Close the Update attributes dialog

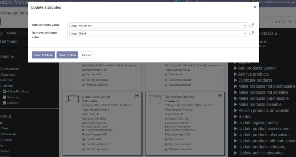[255, 7]
